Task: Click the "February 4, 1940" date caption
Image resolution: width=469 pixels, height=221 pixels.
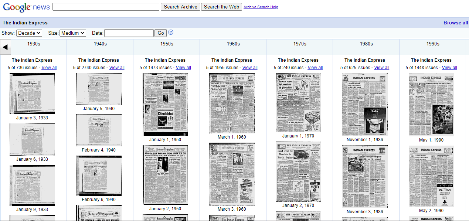Action: (x=99, y=150)
